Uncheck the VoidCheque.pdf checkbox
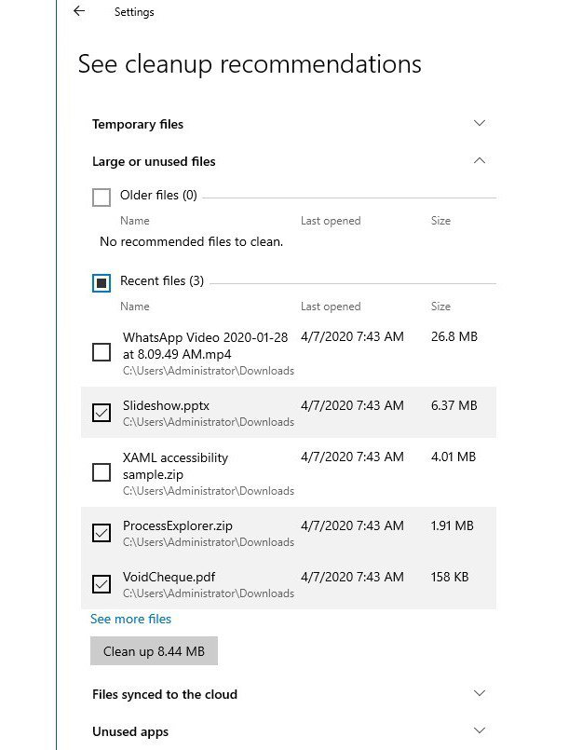 click(102, 584)
